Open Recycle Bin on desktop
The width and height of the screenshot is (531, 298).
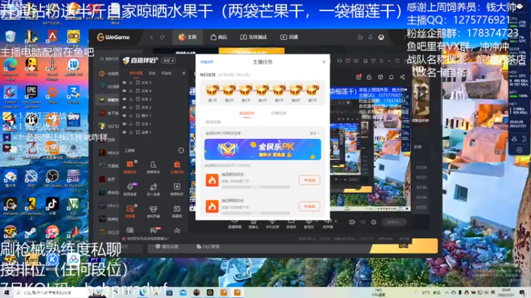(10, 38)
